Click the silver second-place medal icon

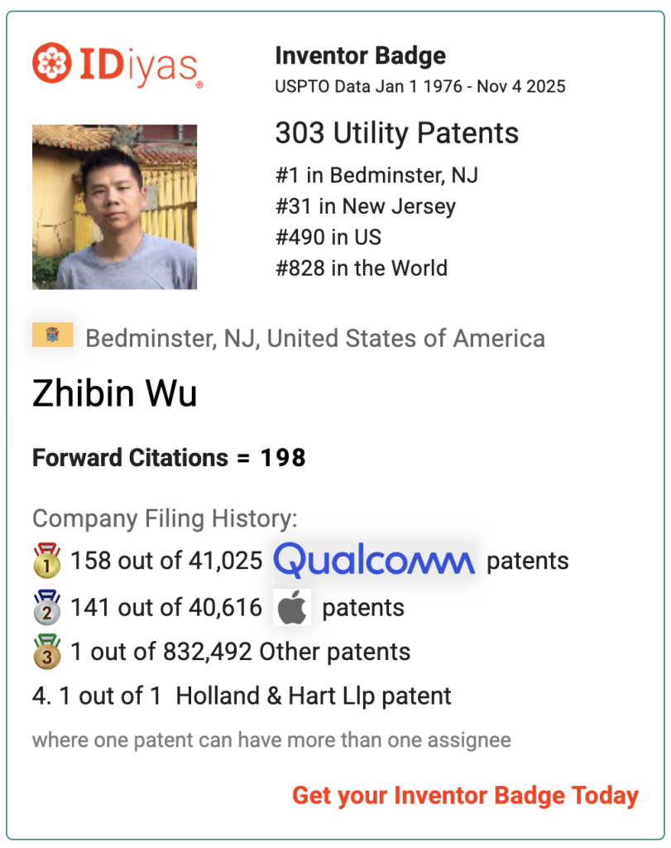tap(46, 607)
